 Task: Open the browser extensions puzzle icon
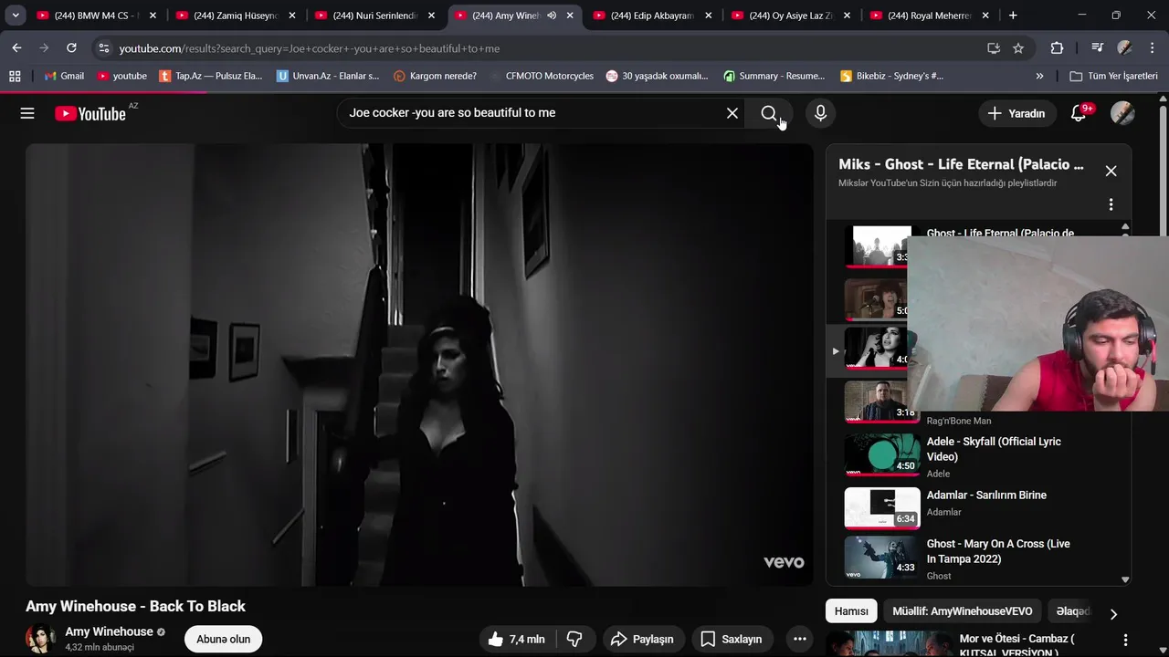[1057, 48]
